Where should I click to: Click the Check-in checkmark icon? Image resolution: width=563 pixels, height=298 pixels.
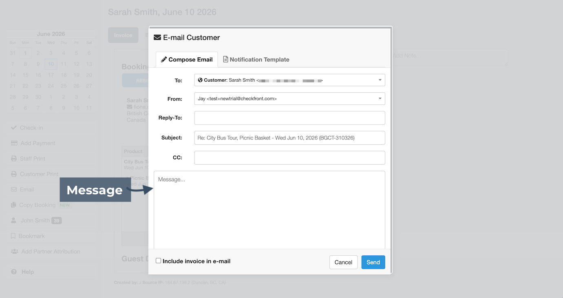click(14, 128)
